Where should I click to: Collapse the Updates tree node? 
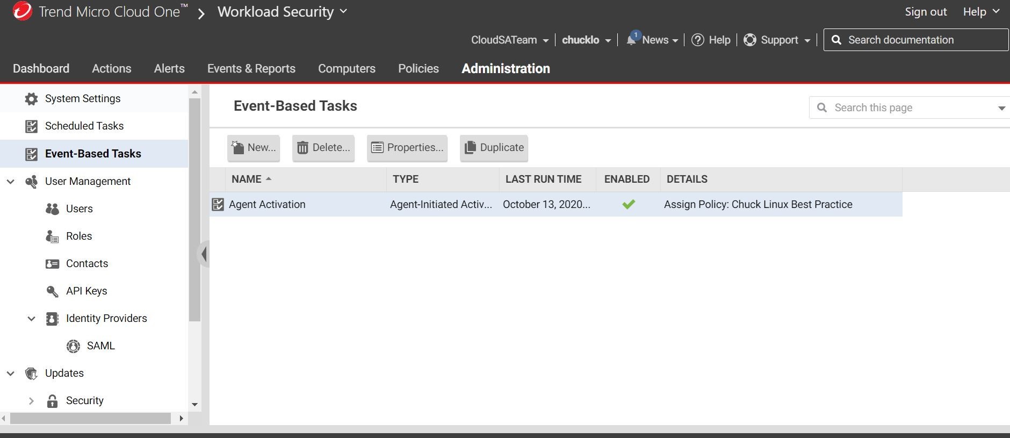click(10, 374)
